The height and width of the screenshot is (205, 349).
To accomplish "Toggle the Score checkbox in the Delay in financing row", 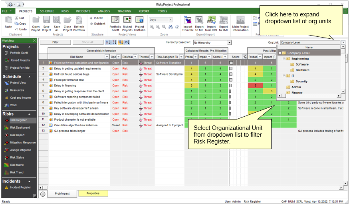I will [x=231, y=86].
